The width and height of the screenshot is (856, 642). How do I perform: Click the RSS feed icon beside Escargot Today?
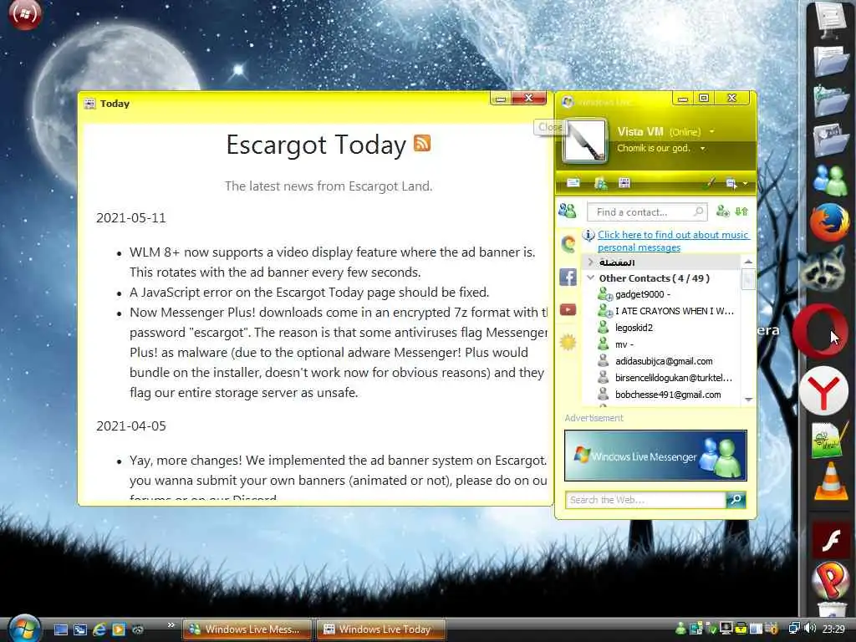coord(422,143)
